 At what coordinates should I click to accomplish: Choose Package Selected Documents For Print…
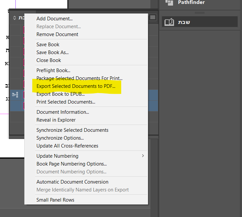click(86, 78)
